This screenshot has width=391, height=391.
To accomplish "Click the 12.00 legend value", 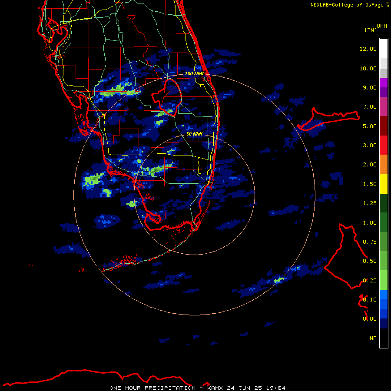I will (368, 49).
